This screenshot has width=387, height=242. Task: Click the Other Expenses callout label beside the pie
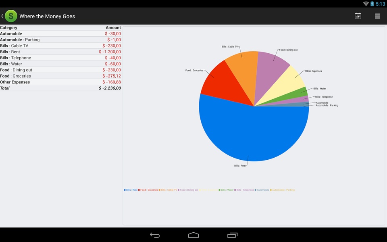(x=314, y=71)
